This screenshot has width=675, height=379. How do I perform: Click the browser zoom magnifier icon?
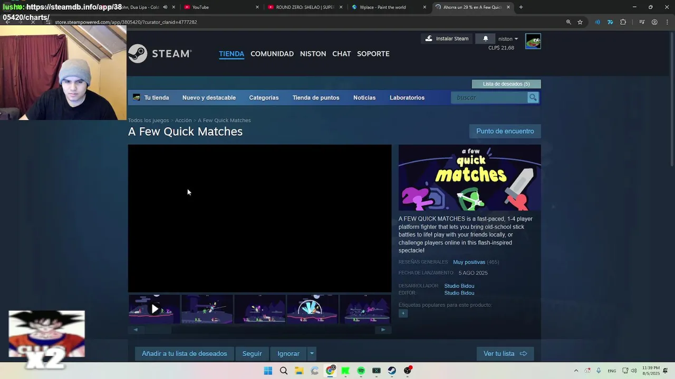(x=568, y=22)
